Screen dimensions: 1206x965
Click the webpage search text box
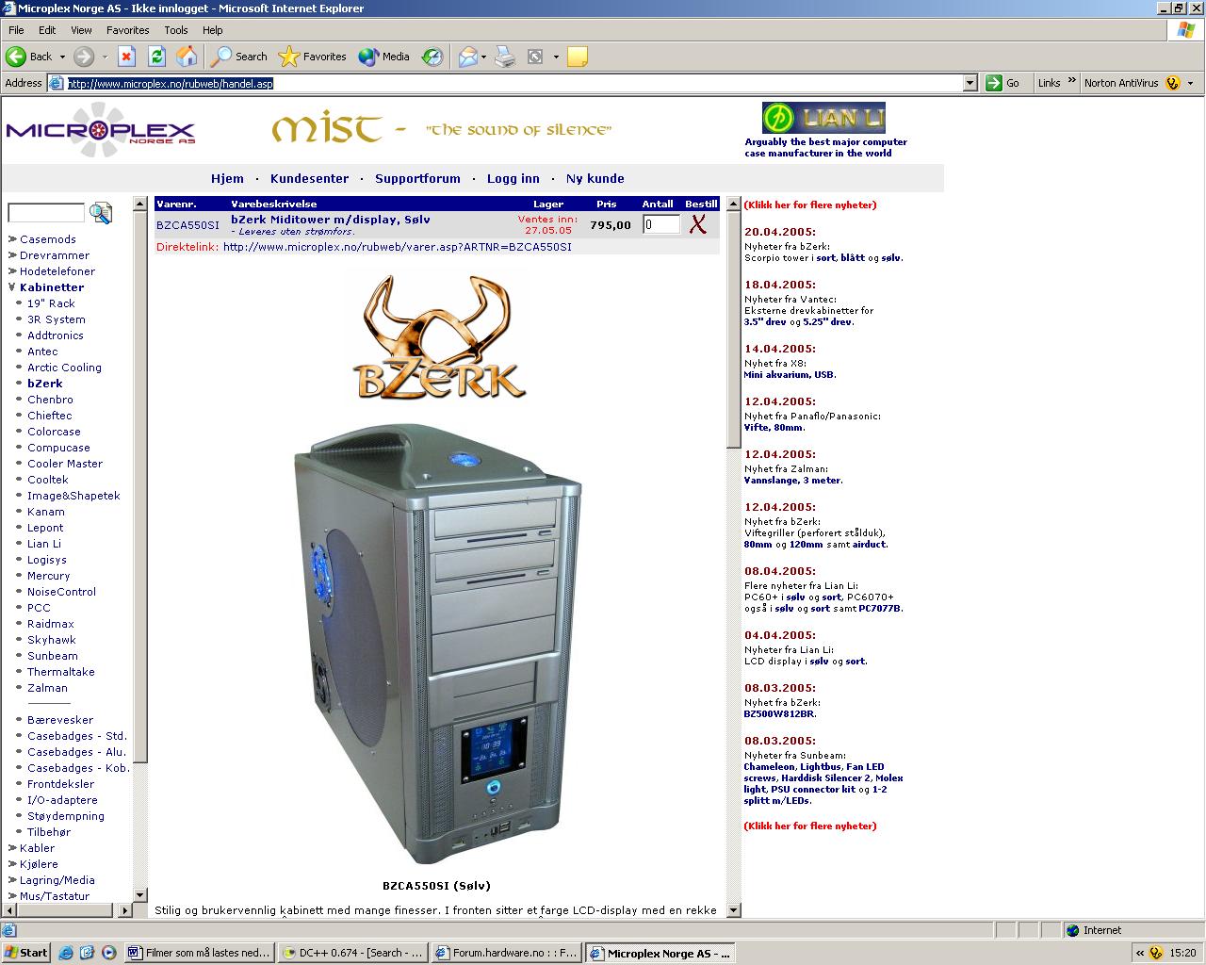pos(46,213)
